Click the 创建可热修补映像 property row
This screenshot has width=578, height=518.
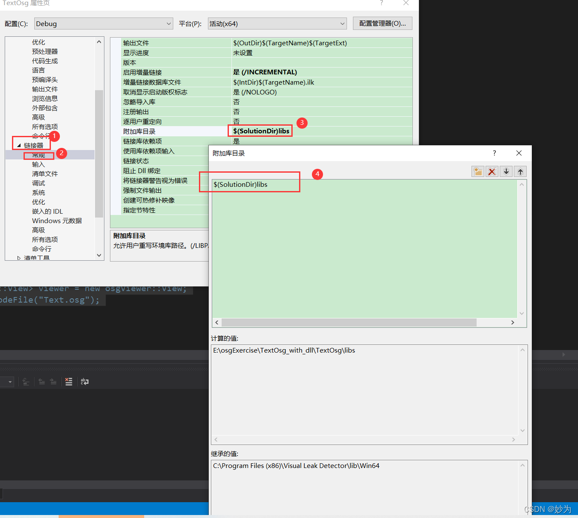[x=165, y=200]
